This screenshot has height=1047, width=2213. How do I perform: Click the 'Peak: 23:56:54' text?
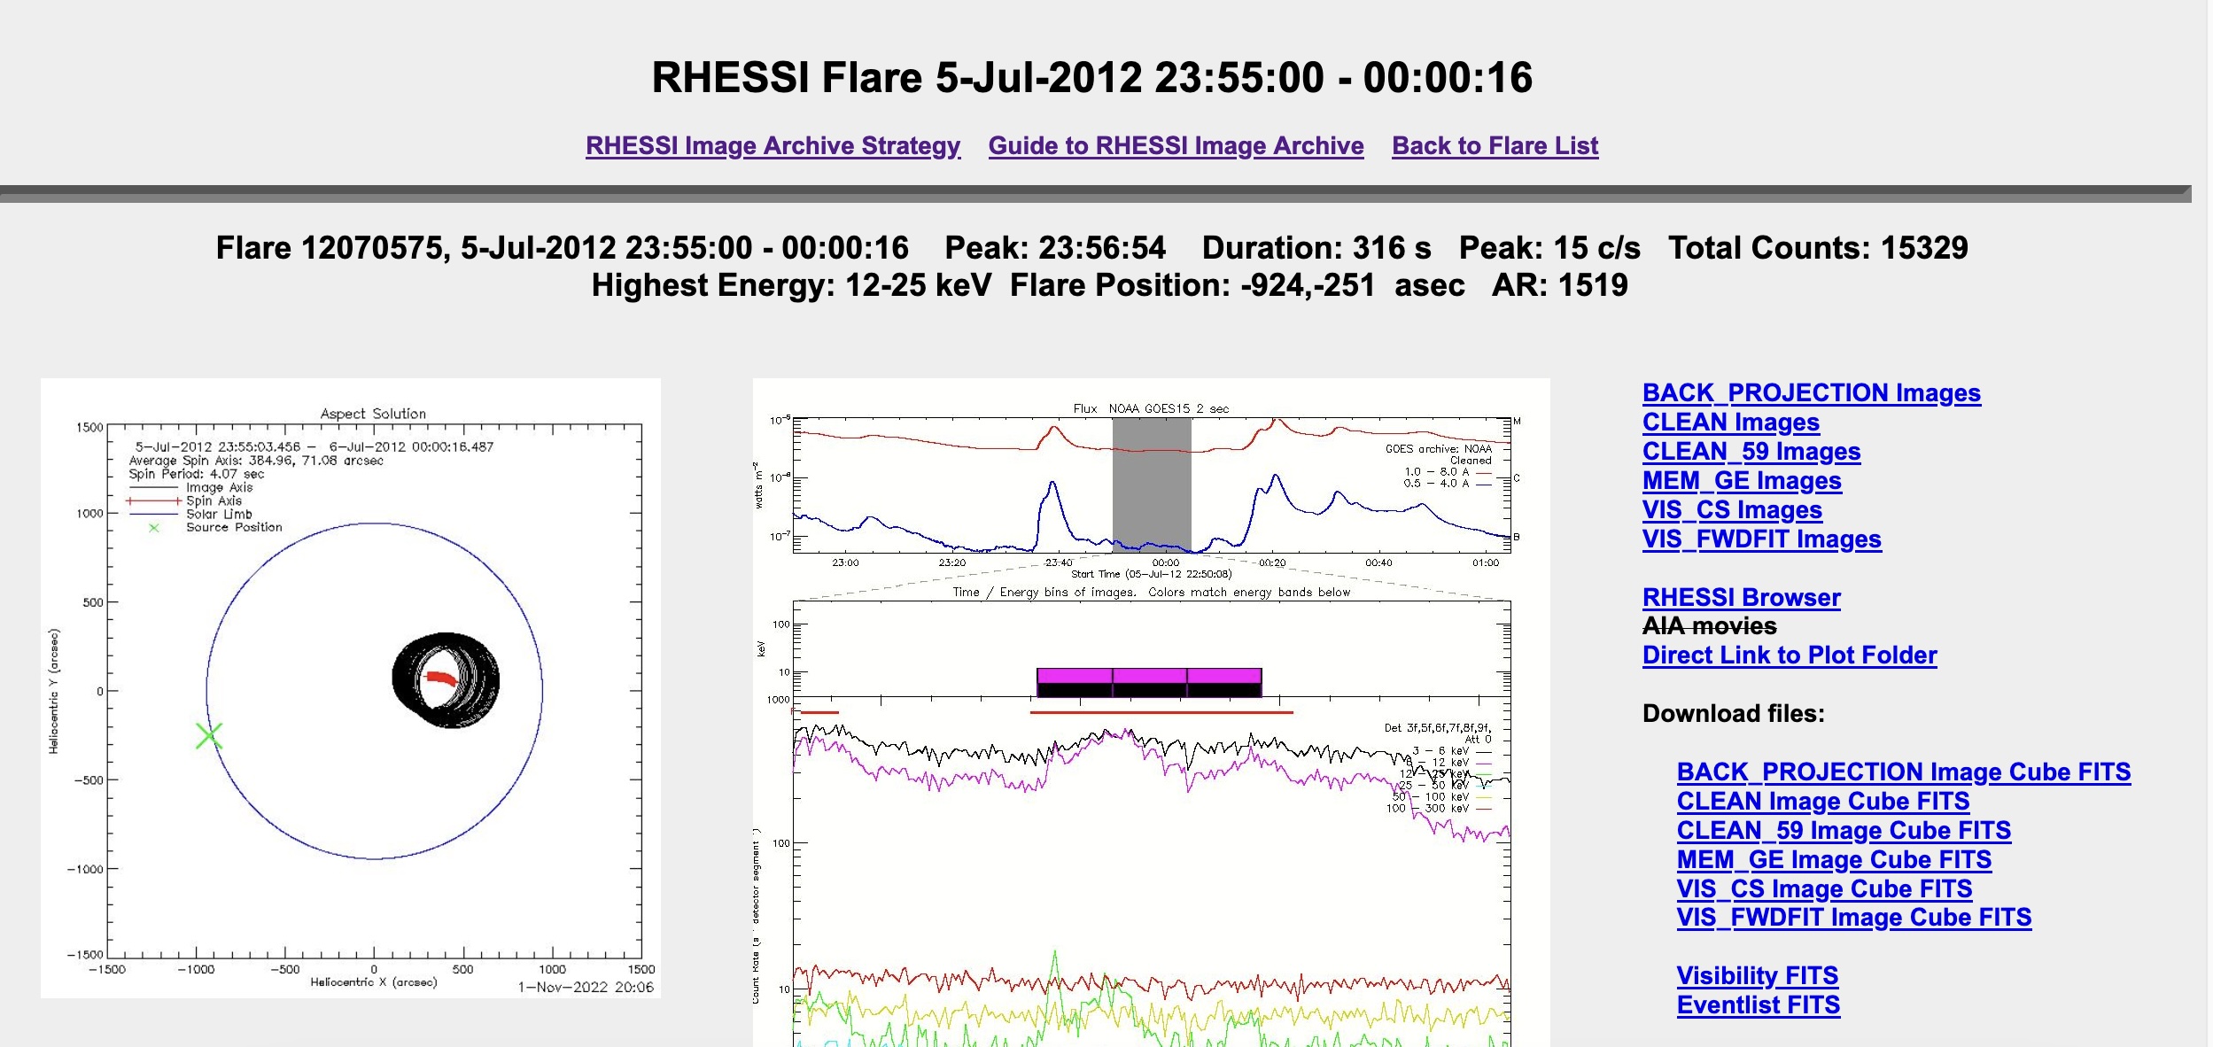1055,247
